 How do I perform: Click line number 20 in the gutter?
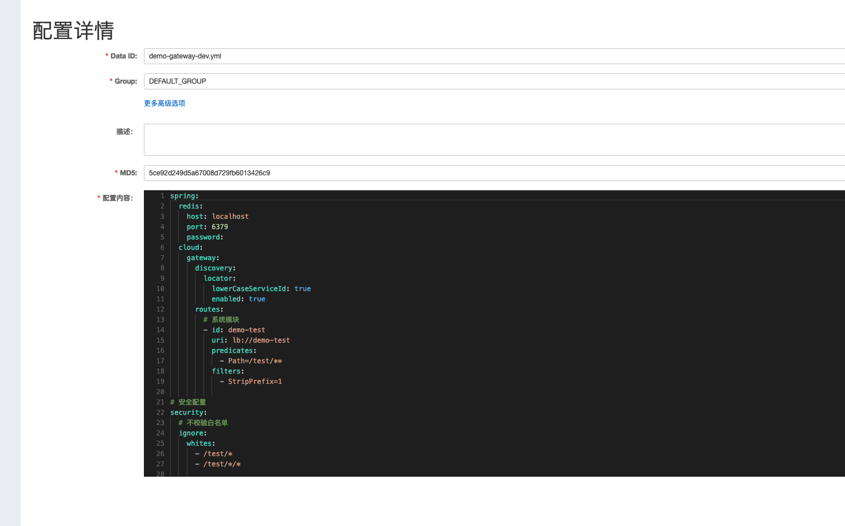pyautogui.click(x=160, y=392)
